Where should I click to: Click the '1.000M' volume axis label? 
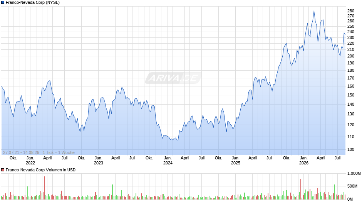click(x=354, y=174)
